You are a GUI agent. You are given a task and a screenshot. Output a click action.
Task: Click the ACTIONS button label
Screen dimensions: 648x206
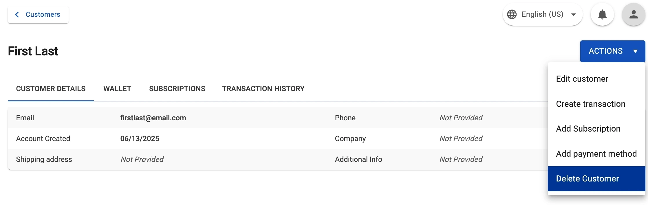(605, 51)
